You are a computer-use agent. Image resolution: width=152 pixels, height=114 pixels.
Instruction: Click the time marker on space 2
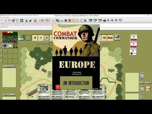coord(47,38)
